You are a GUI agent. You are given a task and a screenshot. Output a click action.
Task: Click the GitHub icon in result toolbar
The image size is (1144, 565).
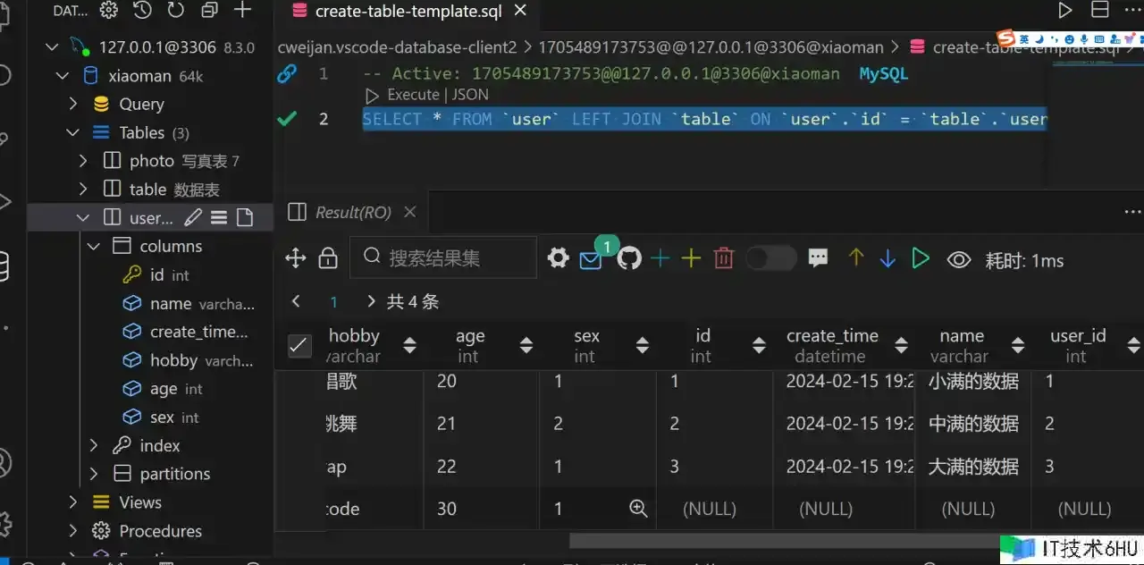click(x=629, y=259)
